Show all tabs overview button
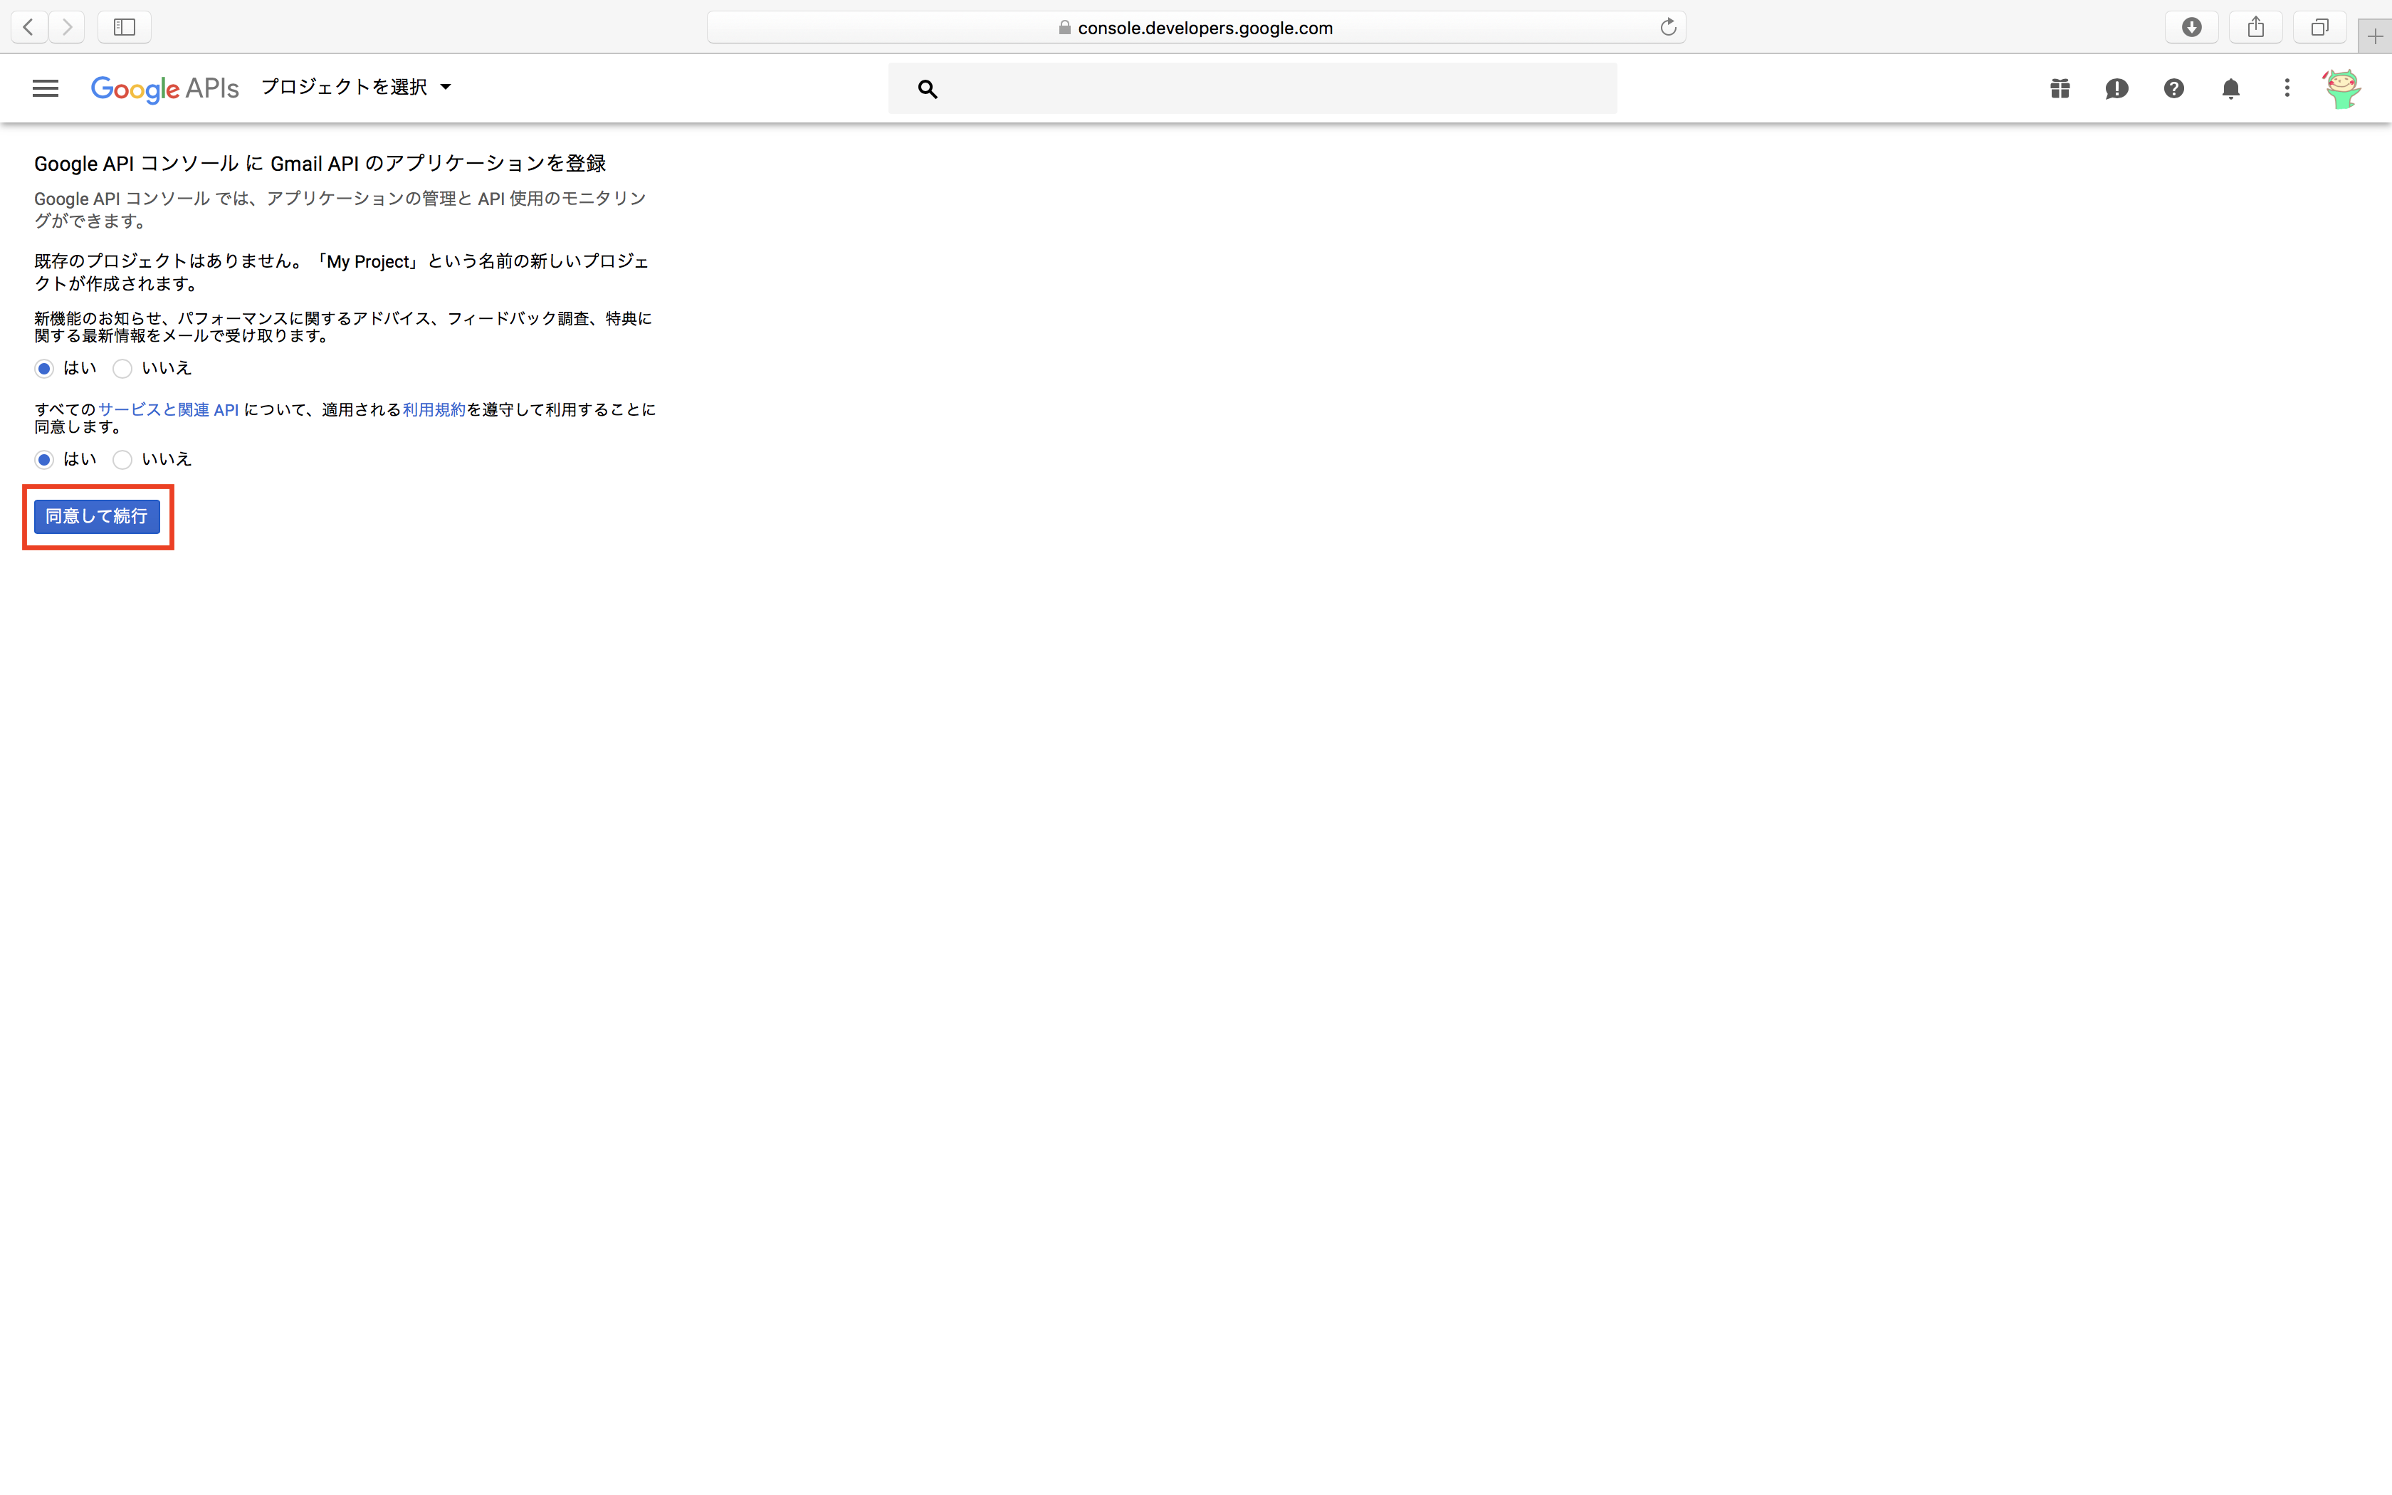This screenshot has width=2392, height=1495. [2320, 27]
